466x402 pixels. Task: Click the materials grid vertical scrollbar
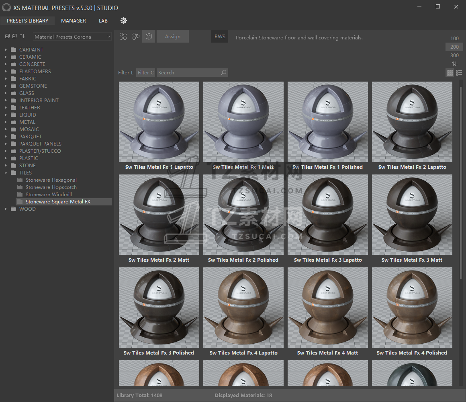[461, 181]
